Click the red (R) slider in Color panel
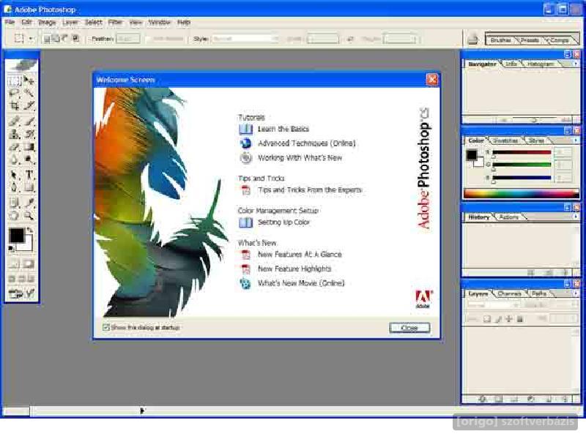586x439 pixels. [x=522, y=152]
